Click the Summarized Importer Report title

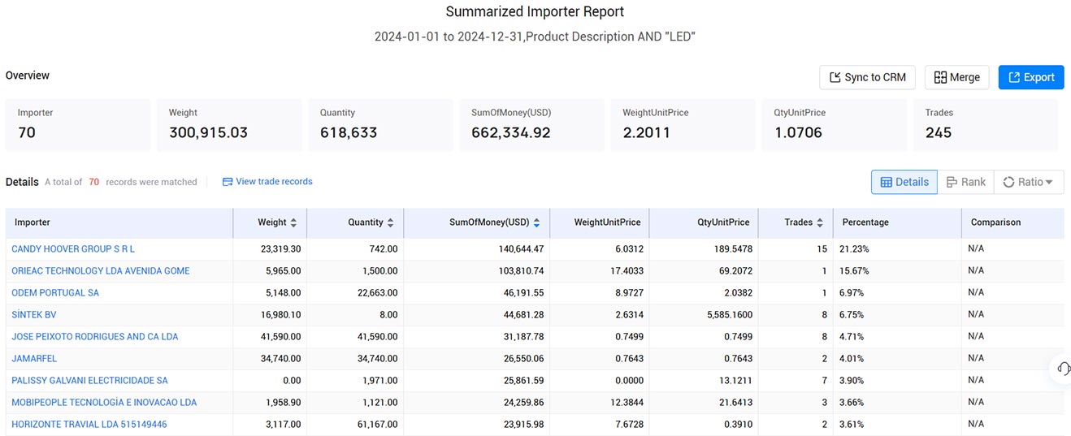535,12
